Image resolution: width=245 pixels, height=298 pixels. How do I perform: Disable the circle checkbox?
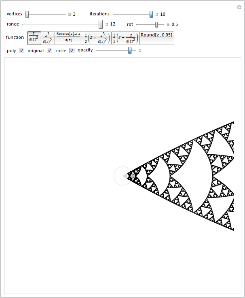point(72,51)
